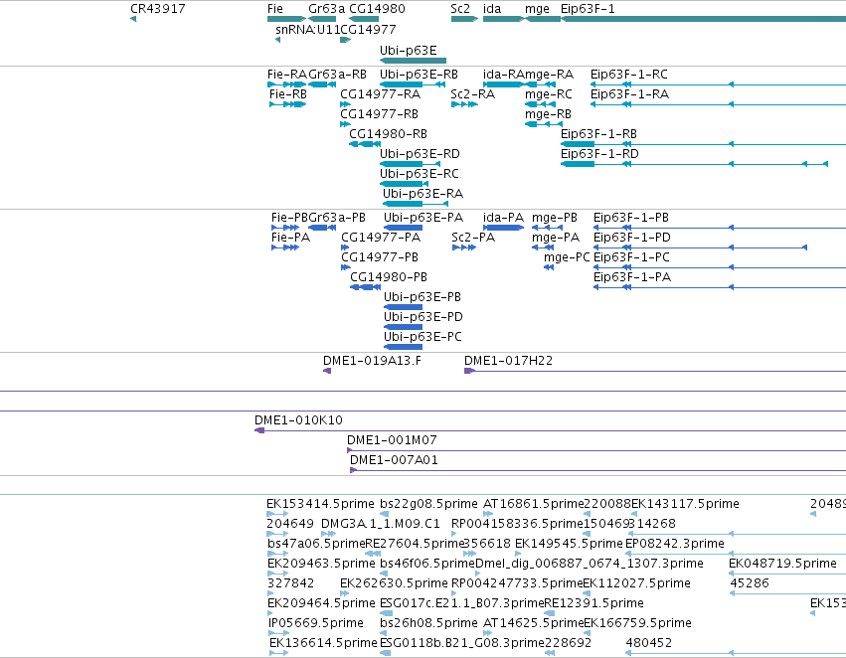Select the CG14977-RA transcript label
This screenshot has height=658, width=846.
tap(381, 93)
